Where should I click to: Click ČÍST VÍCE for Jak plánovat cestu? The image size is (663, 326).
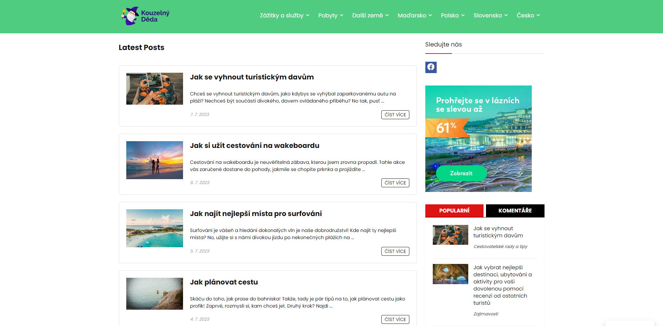click(x=395, y=319)
